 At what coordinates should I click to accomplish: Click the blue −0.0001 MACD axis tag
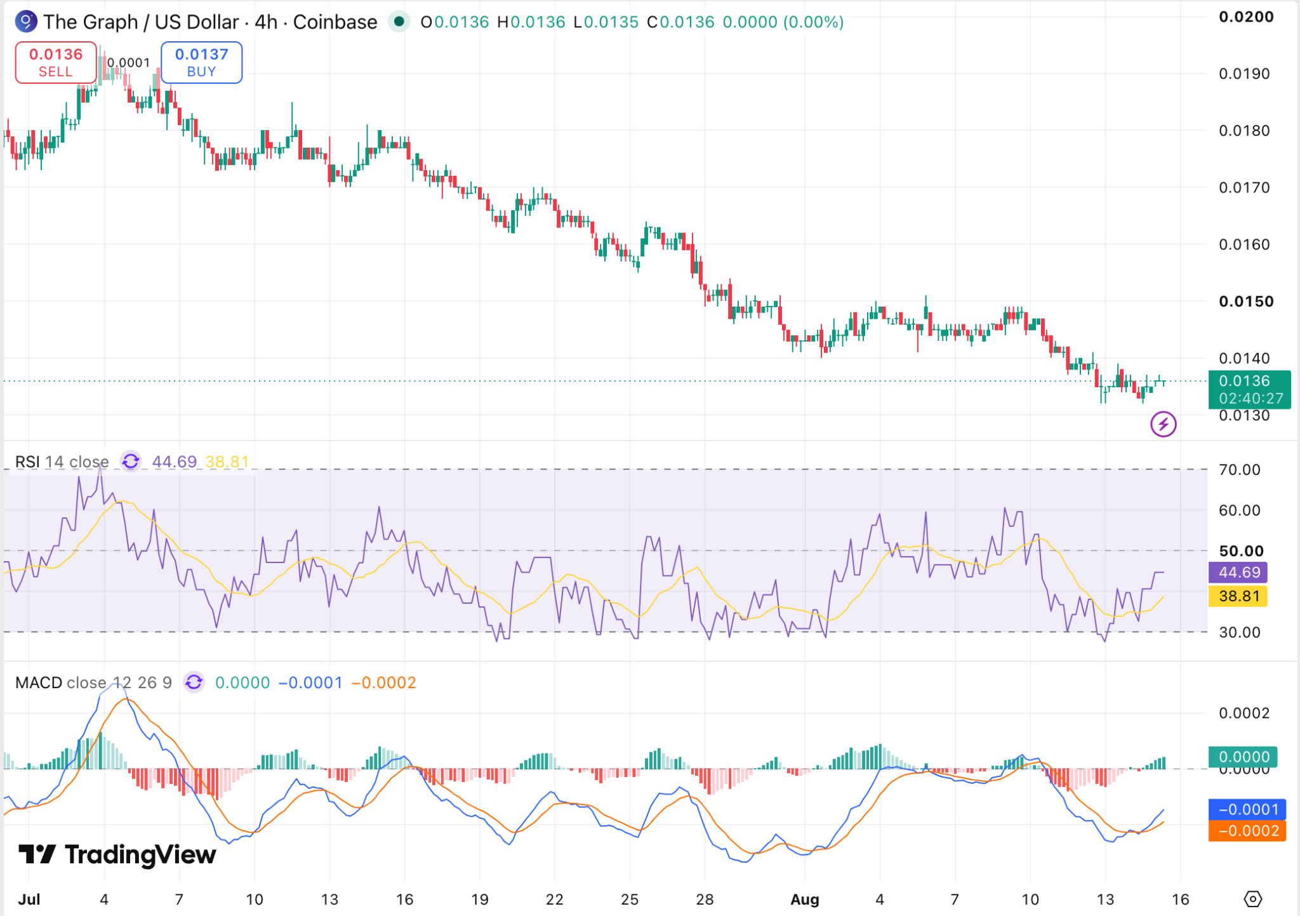(1247, 809)
